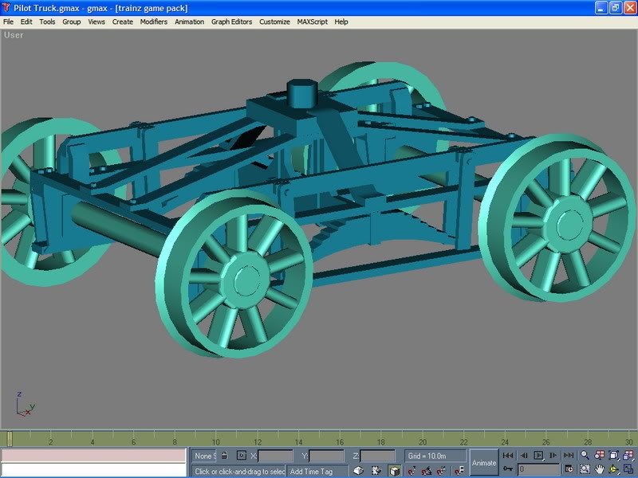Click the 'None S' selection status text
Image resolution: width=638 pixels, height=478 pixels.
[205, 456]
